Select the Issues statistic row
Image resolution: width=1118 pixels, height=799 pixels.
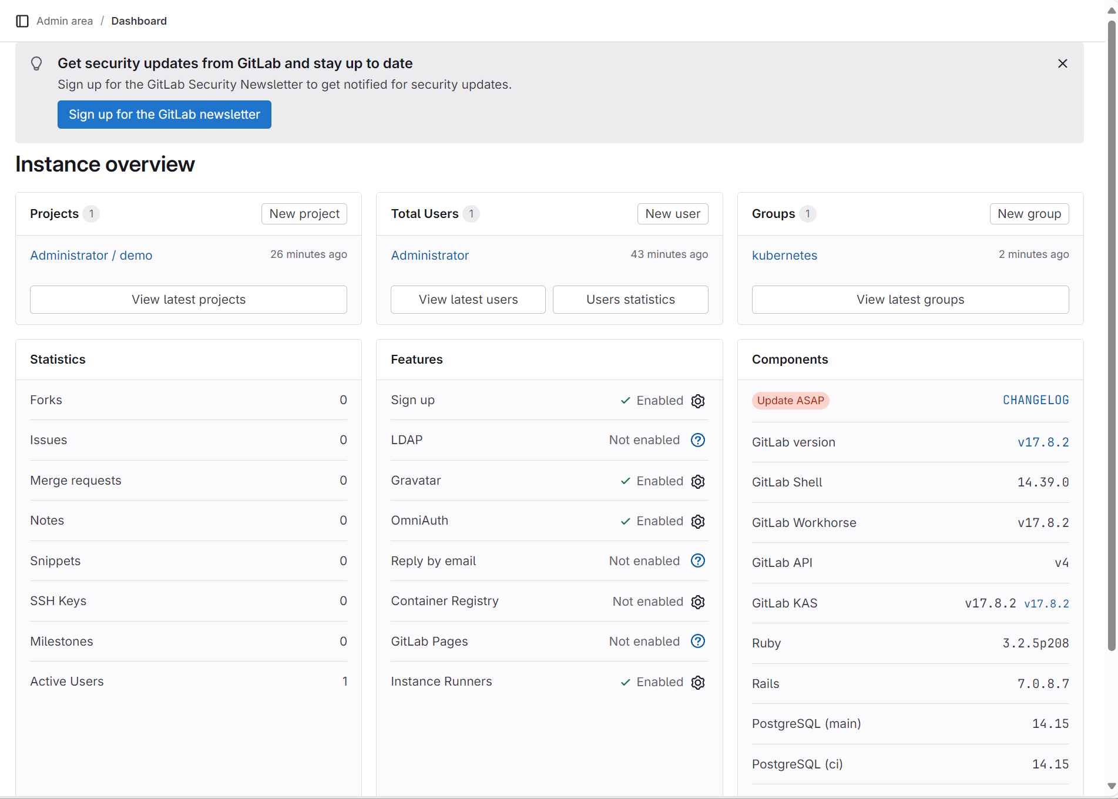click(189, 440)
